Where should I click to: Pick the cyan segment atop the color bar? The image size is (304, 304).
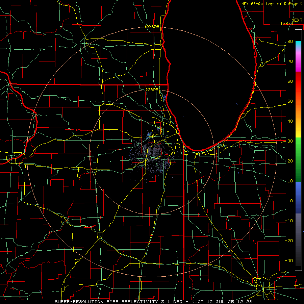pos(298,44)
